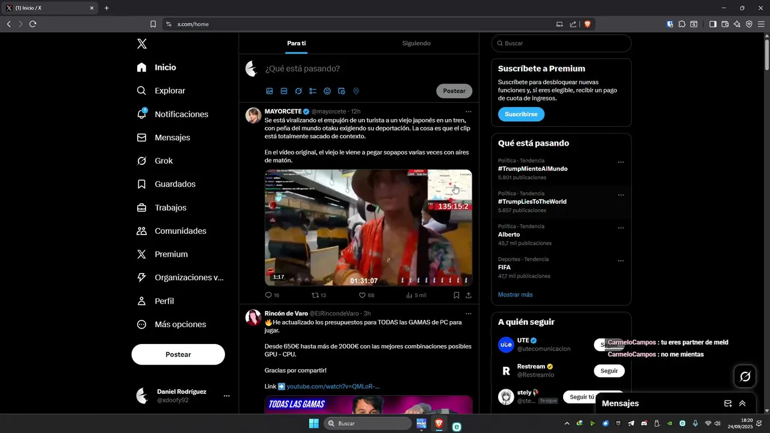Open the #TrumpMienteAlMundo trend

click(532, 169)
